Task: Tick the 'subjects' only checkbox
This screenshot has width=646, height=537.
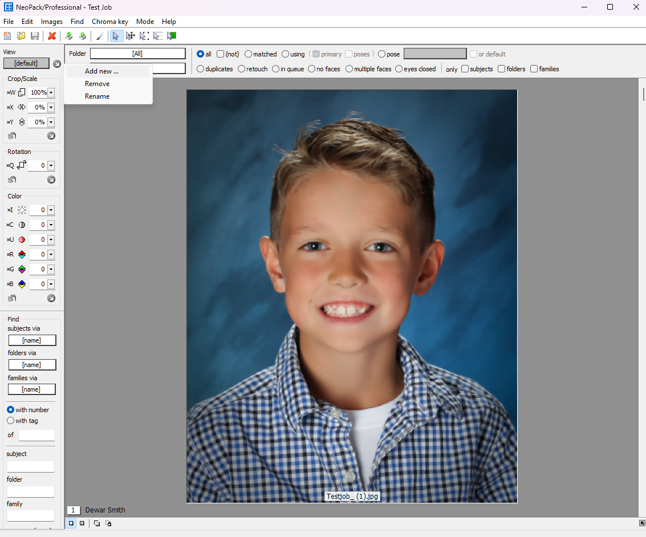Action: point(465,69)
